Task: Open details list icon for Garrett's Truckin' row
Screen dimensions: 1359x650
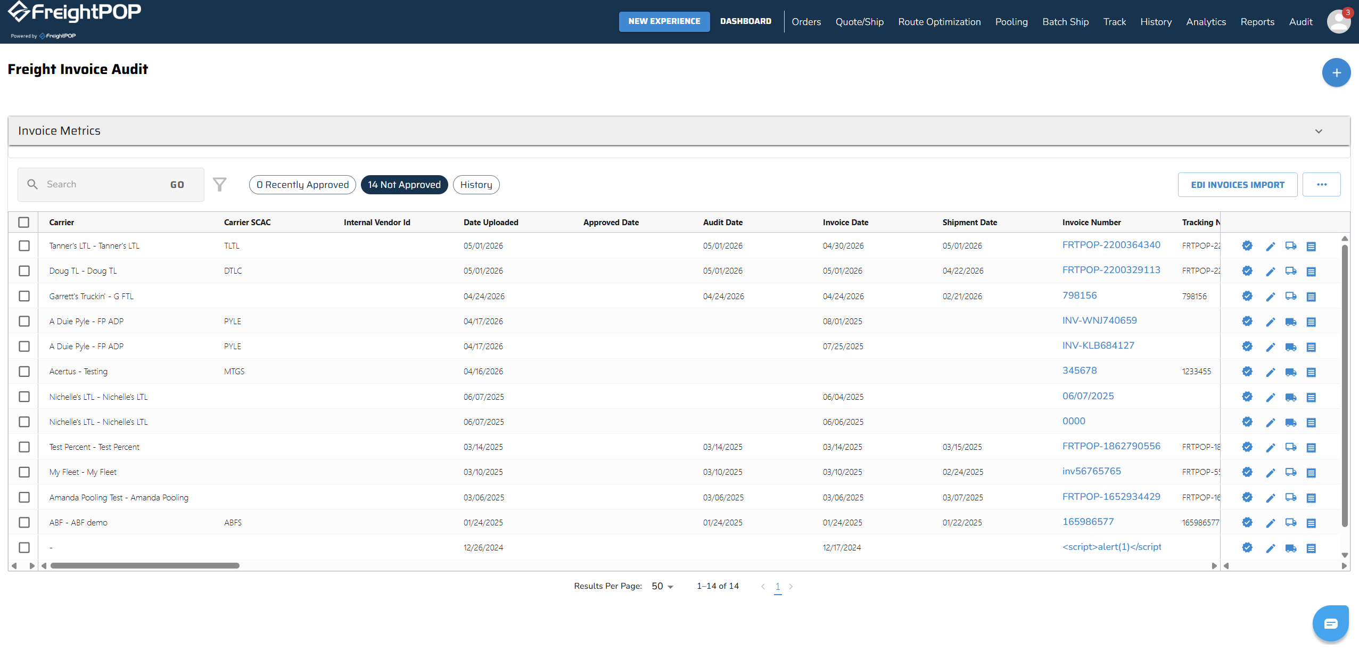Action: pos(1311,297)
